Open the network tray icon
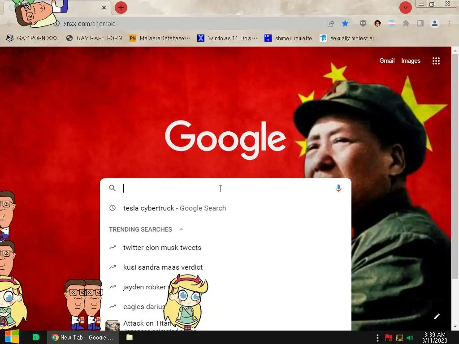 399,338
